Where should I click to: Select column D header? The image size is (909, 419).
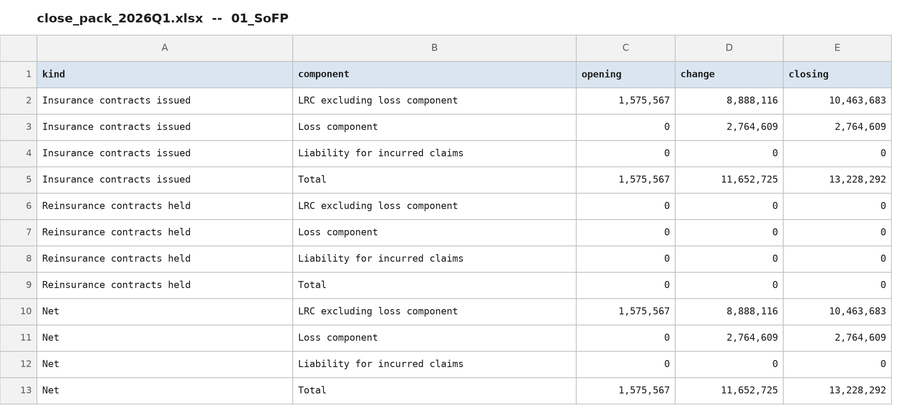(729, 48)
